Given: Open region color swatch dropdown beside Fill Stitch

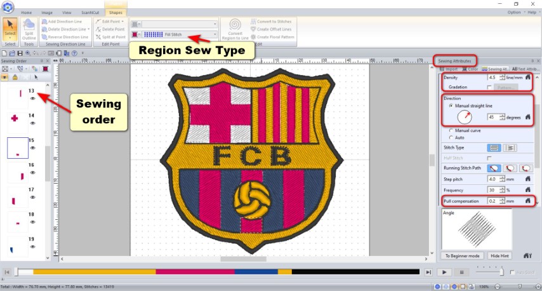Looking at the screenshot, I should (136, 34).
